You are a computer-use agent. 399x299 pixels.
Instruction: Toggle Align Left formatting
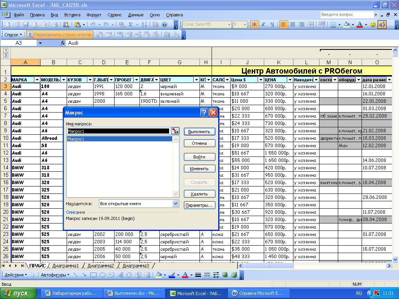coord(284,25)
